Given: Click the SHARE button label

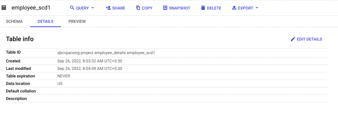Looking at the screenshot, I should point(118,8).
